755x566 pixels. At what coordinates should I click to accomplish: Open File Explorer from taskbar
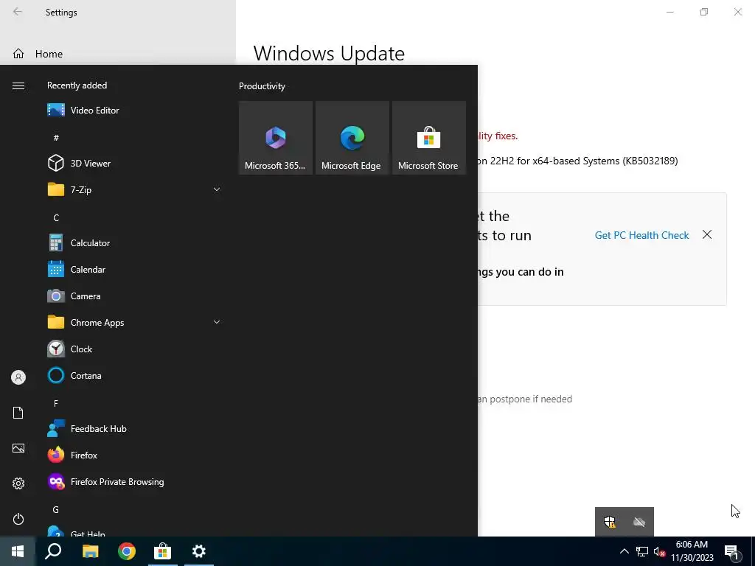coord(90,551)
